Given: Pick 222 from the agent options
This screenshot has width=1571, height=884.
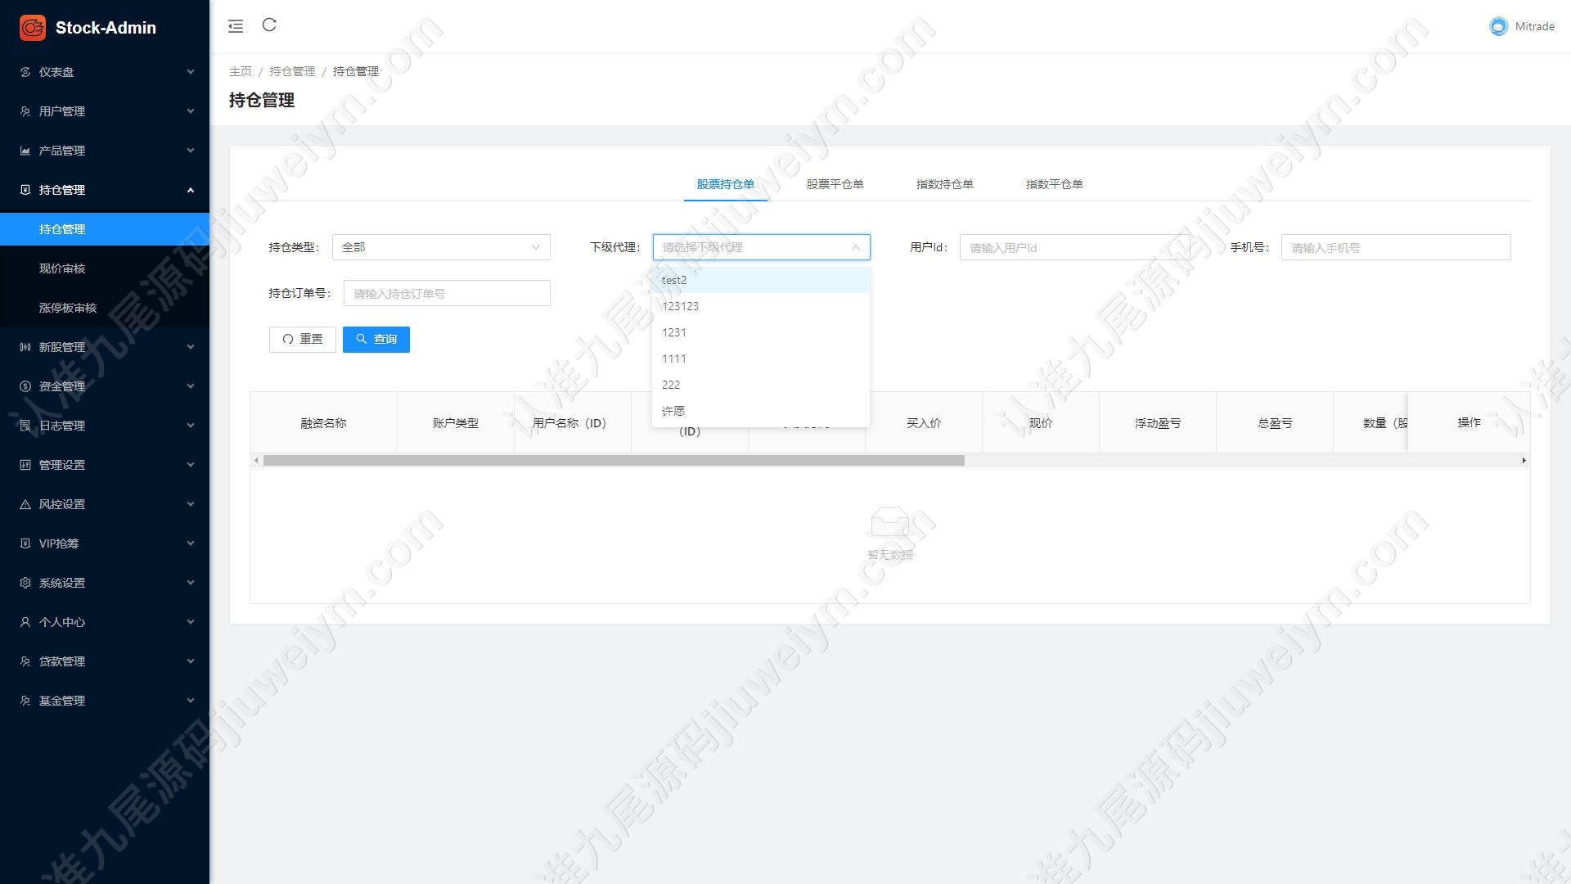Looking at the screenshot, I should pos(761,385).
